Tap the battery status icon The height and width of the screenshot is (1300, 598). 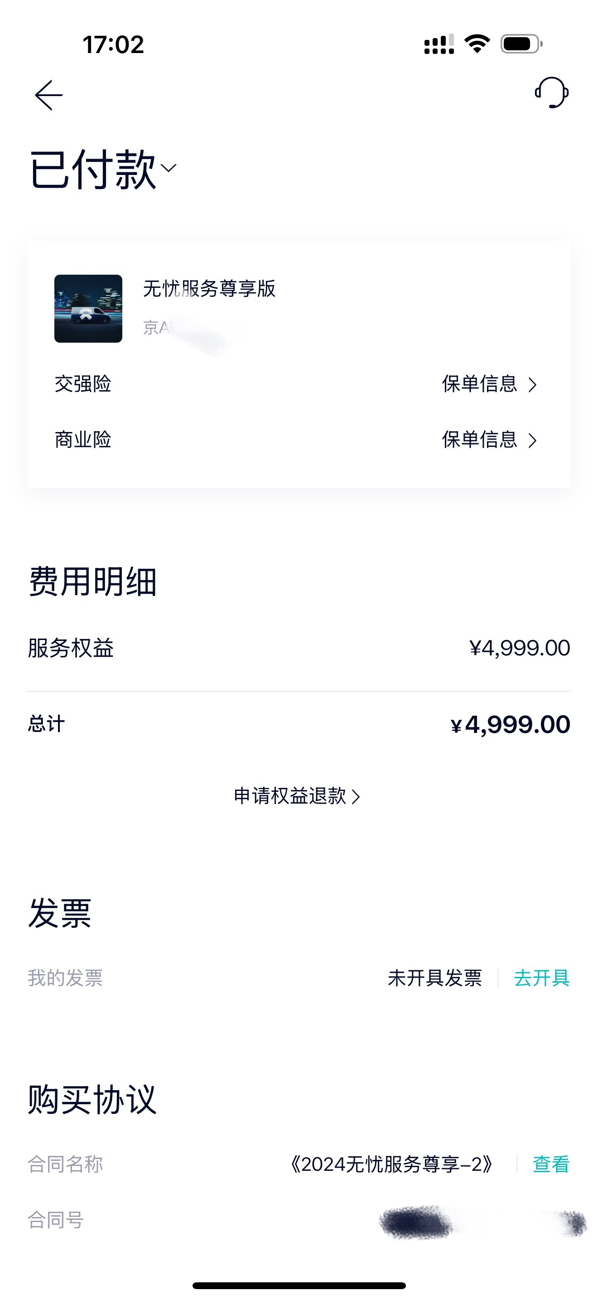click(x=521, y=44)
